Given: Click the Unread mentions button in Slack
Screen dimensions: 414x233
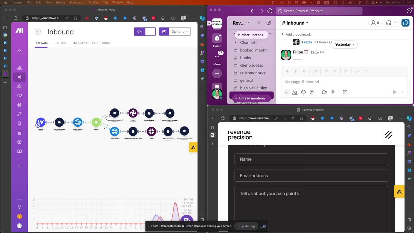Looking at the screenshot, I should [251, 98].
